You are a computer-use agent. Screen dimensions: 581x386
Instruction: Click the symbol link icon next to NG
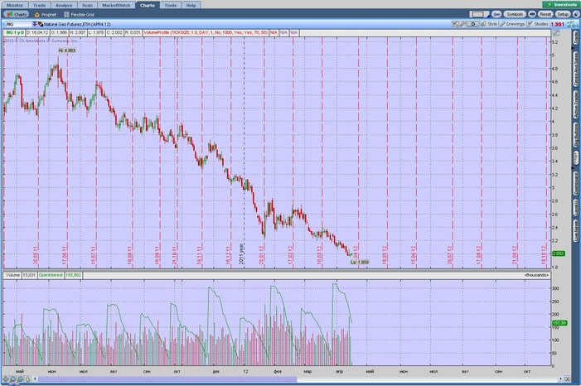pos(41,24)
